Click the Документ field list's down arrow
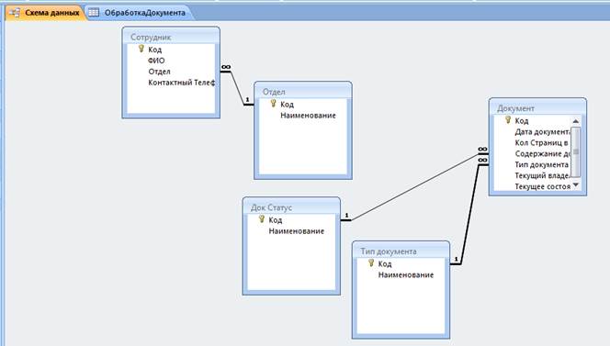610x346 pixels. 576,185
